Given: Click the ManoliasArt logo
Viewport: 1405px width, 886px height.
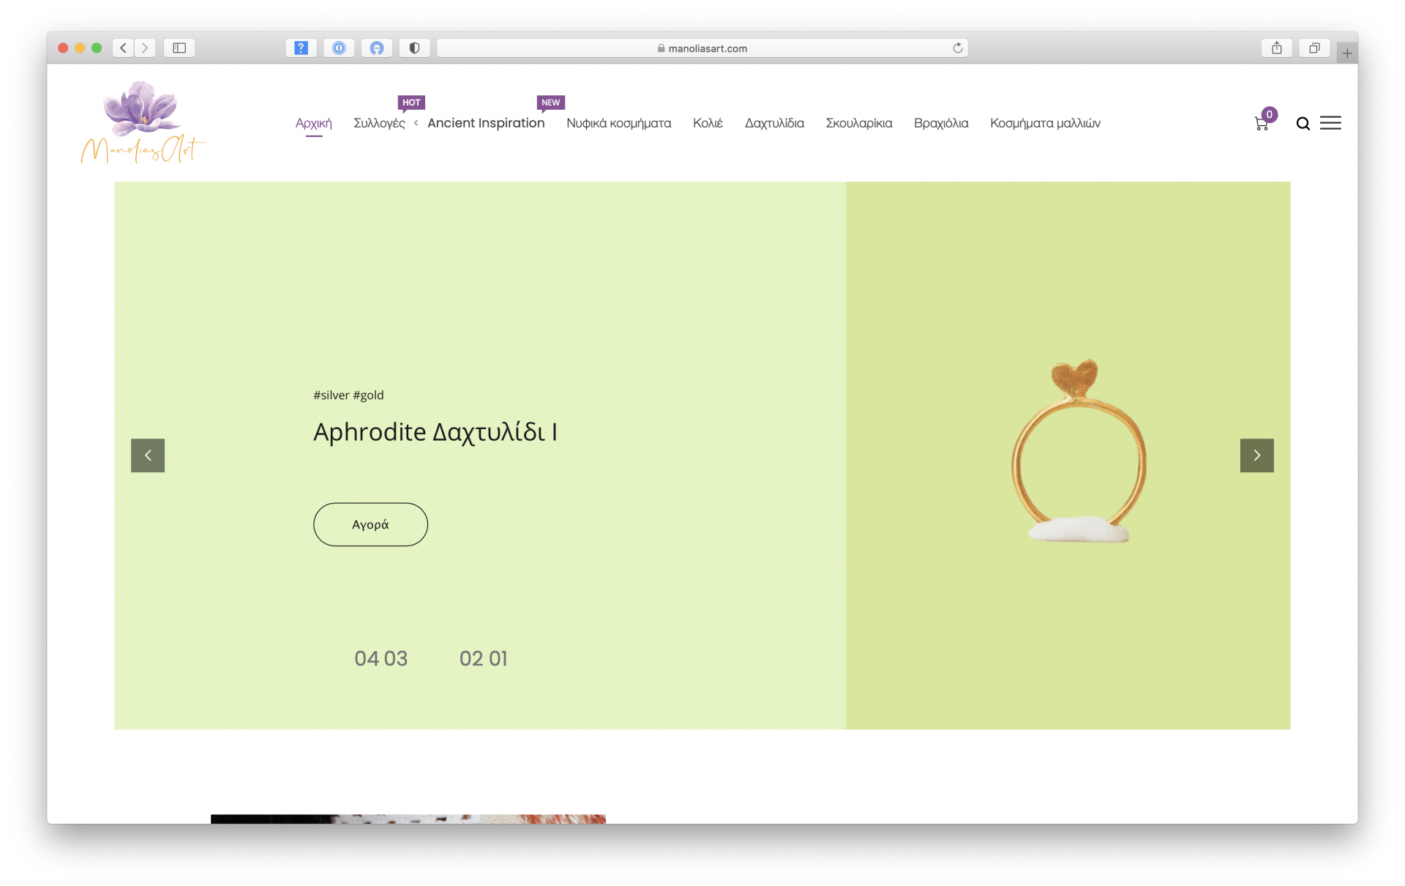Looking at the screenshot, I should click(x=143, y=122).
